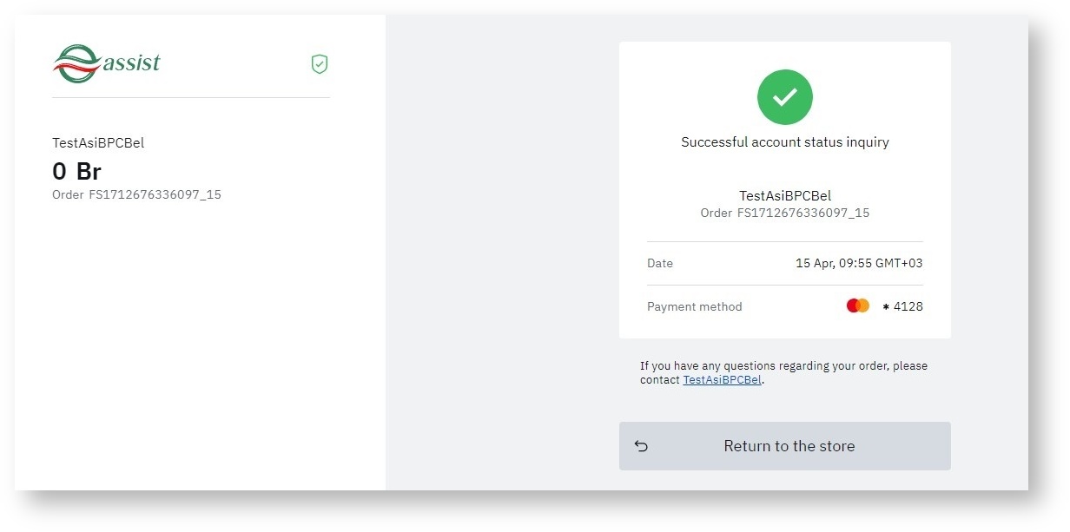
Task: Click the Mastercard logo icon
Action: pyautogui.click(x=858, y=305)
